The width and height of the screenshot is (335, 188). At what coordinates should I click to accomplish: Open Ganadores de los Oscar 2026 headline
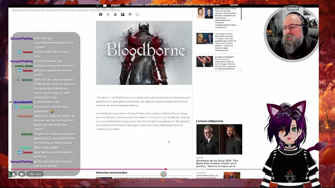[x=217, y=163]
